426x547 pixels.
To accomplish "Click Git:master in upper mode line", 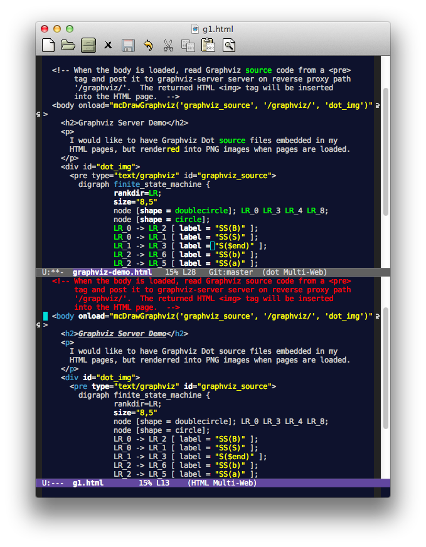I will (231, 272).
